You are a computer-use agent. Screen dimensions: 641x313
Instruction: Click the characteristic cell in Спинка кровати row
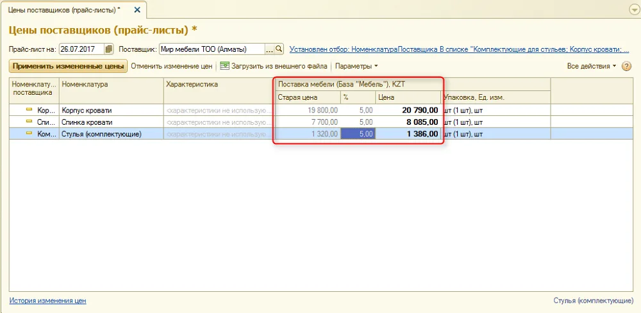click(219, 122)
